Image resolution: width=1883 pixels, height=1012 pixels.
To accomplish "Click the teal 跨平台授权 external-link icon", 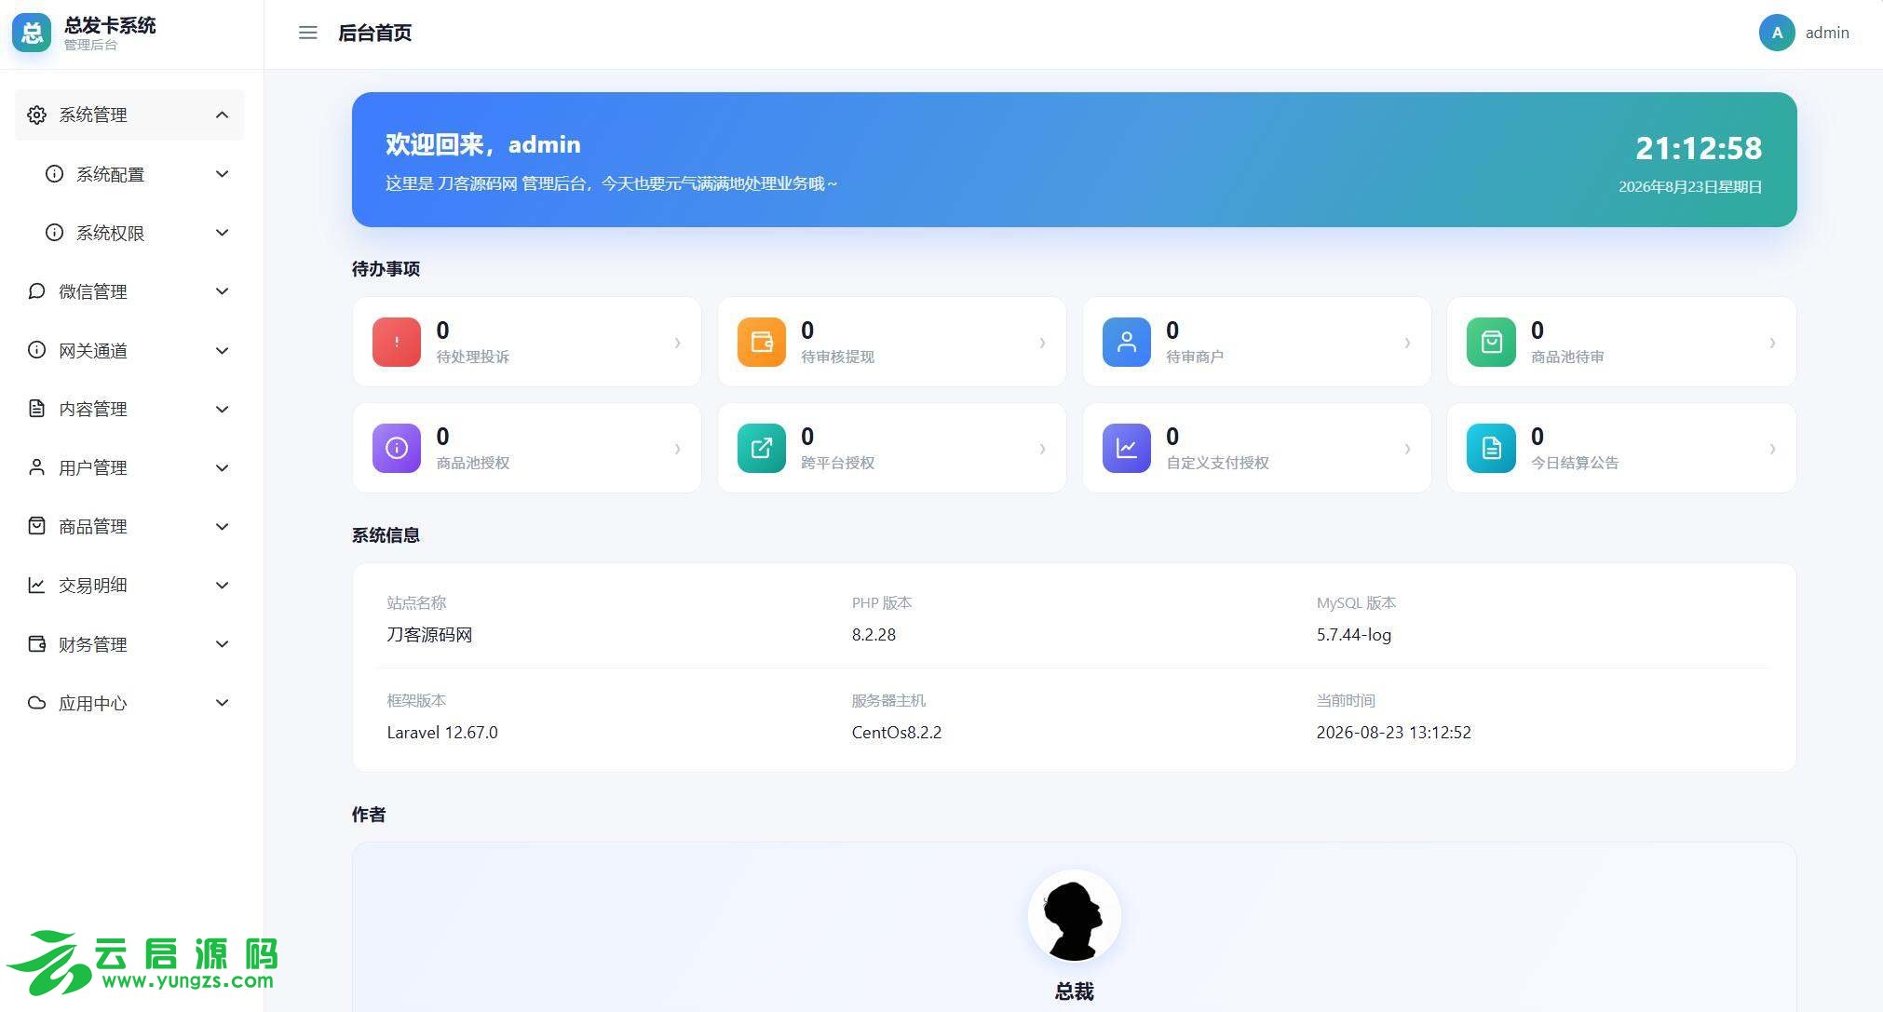I will [x=762, y=449].
